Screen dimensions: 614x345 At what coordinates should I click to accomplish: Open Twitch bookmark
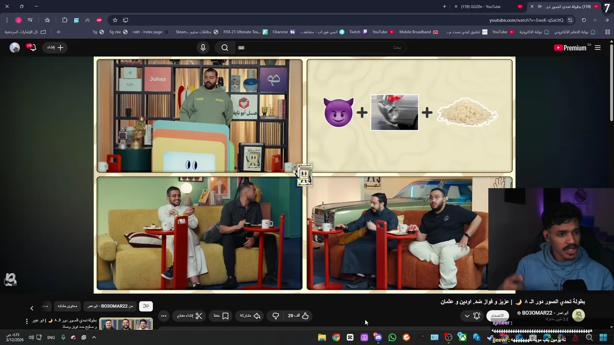tap(358, 32)
